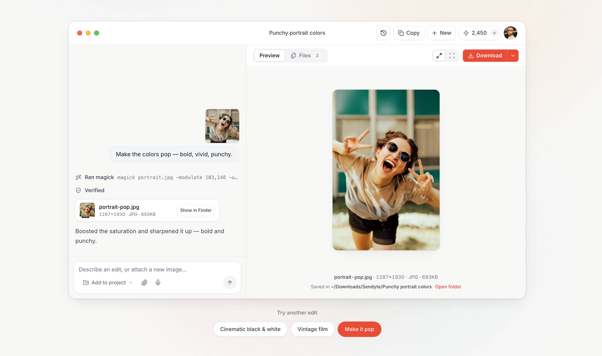Expand the Download options chevron

(x=513, y=55)
